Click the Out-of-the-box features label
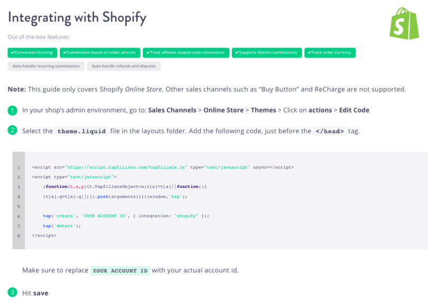This screenshot has width=428, height=303. coord(39,38)
